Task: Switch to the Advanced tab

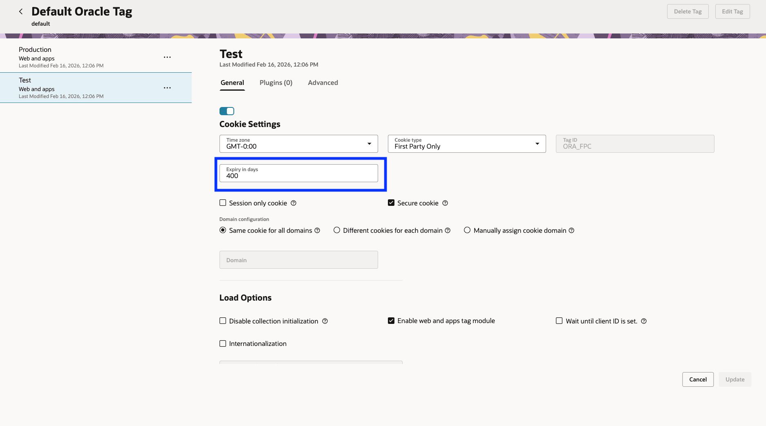Action: click(x=323, y=83)
